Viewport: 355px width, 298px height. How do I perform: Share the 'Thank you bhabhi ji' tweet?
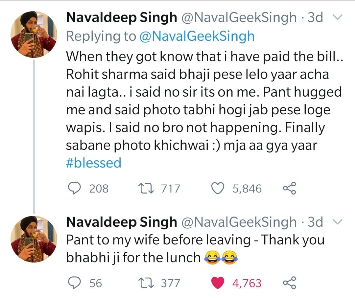[290, 283]
